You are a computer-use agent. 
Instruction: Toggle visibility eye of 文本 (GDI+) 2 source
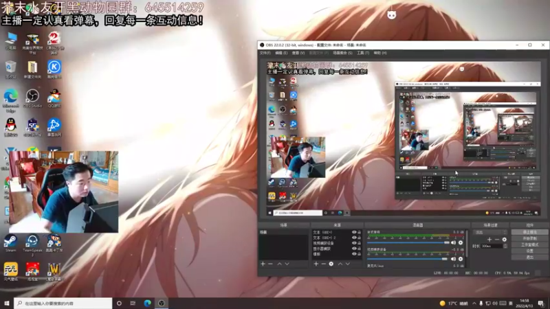[354, 238]
